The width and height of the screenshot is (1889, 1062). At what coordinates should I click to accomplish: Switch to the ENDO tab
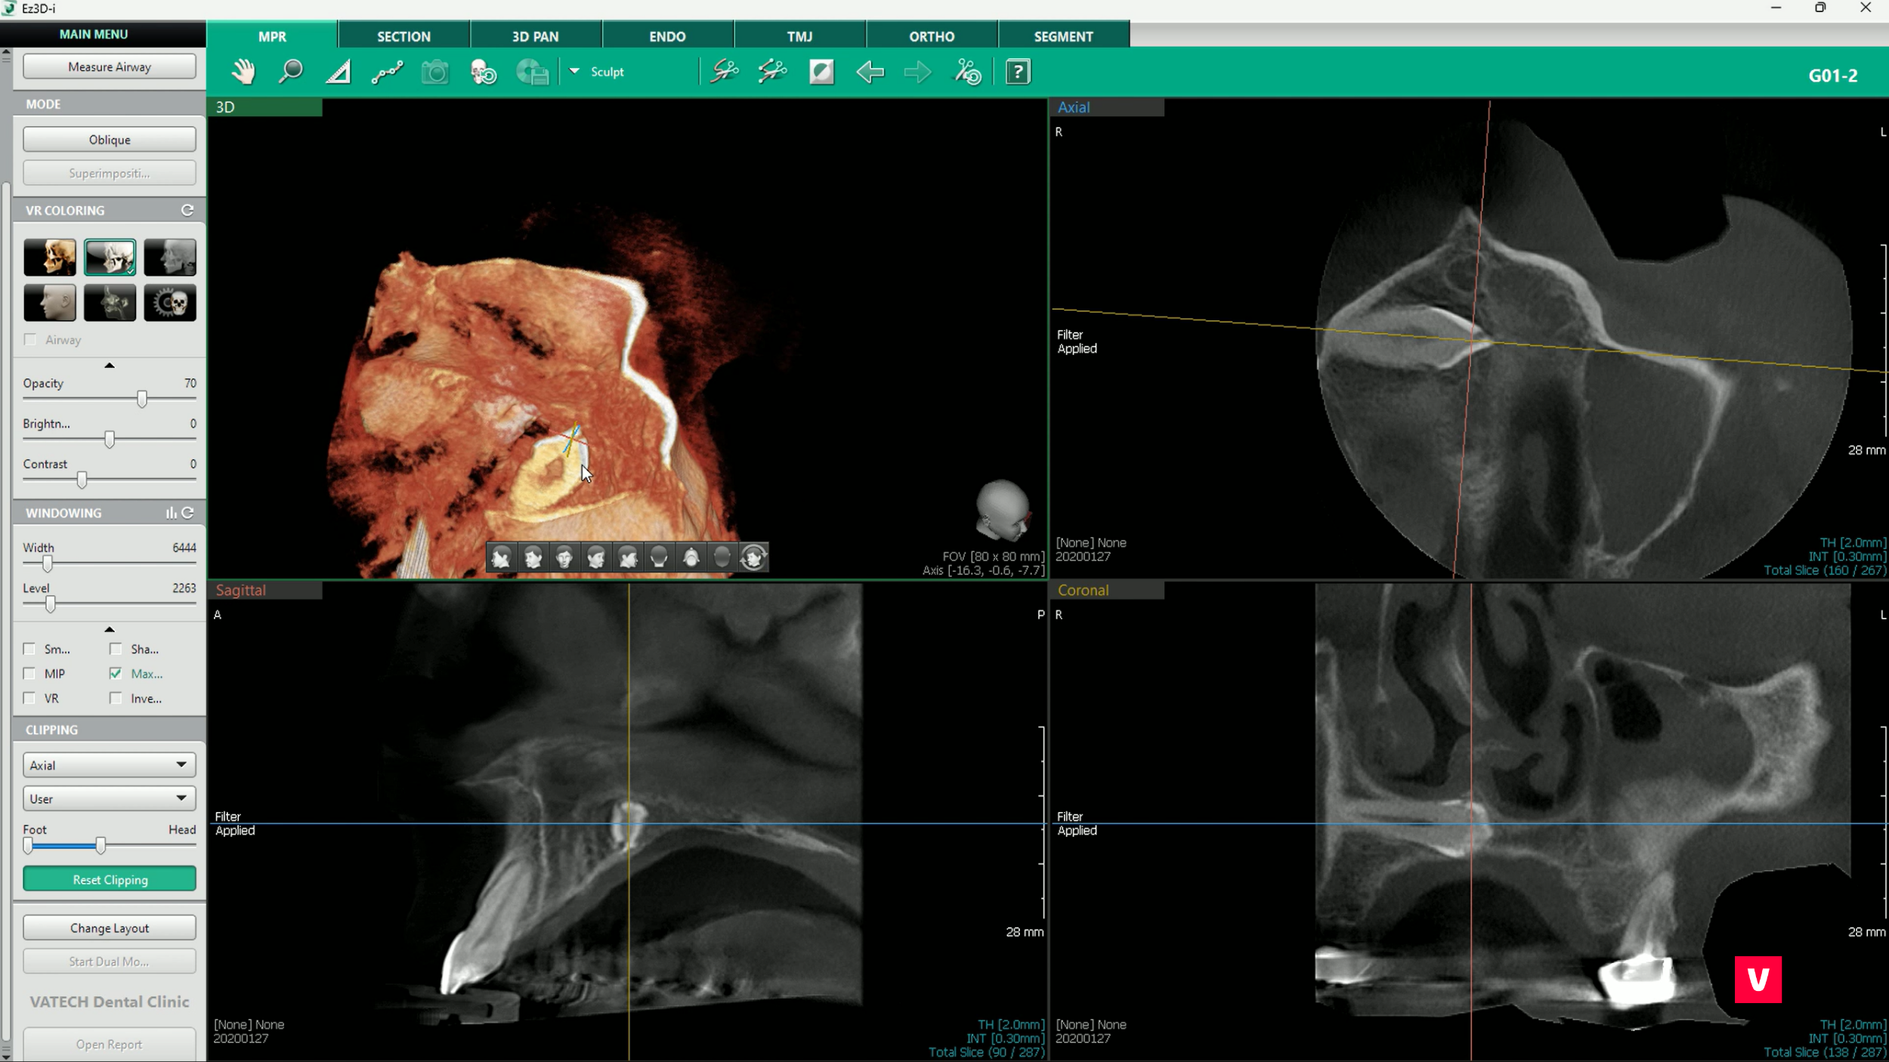click(667, 36)
